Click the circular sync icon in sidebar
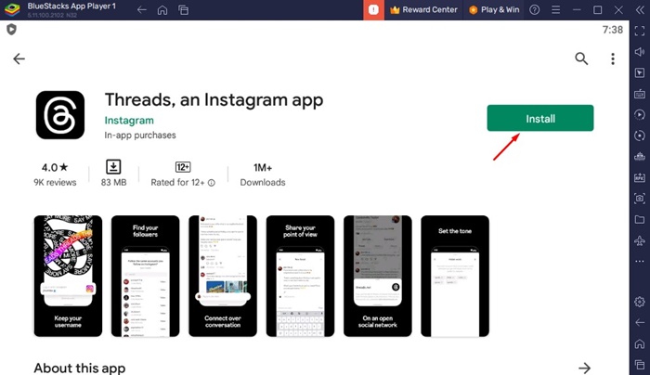The image size is (650, 375). [x=640, y=136]
